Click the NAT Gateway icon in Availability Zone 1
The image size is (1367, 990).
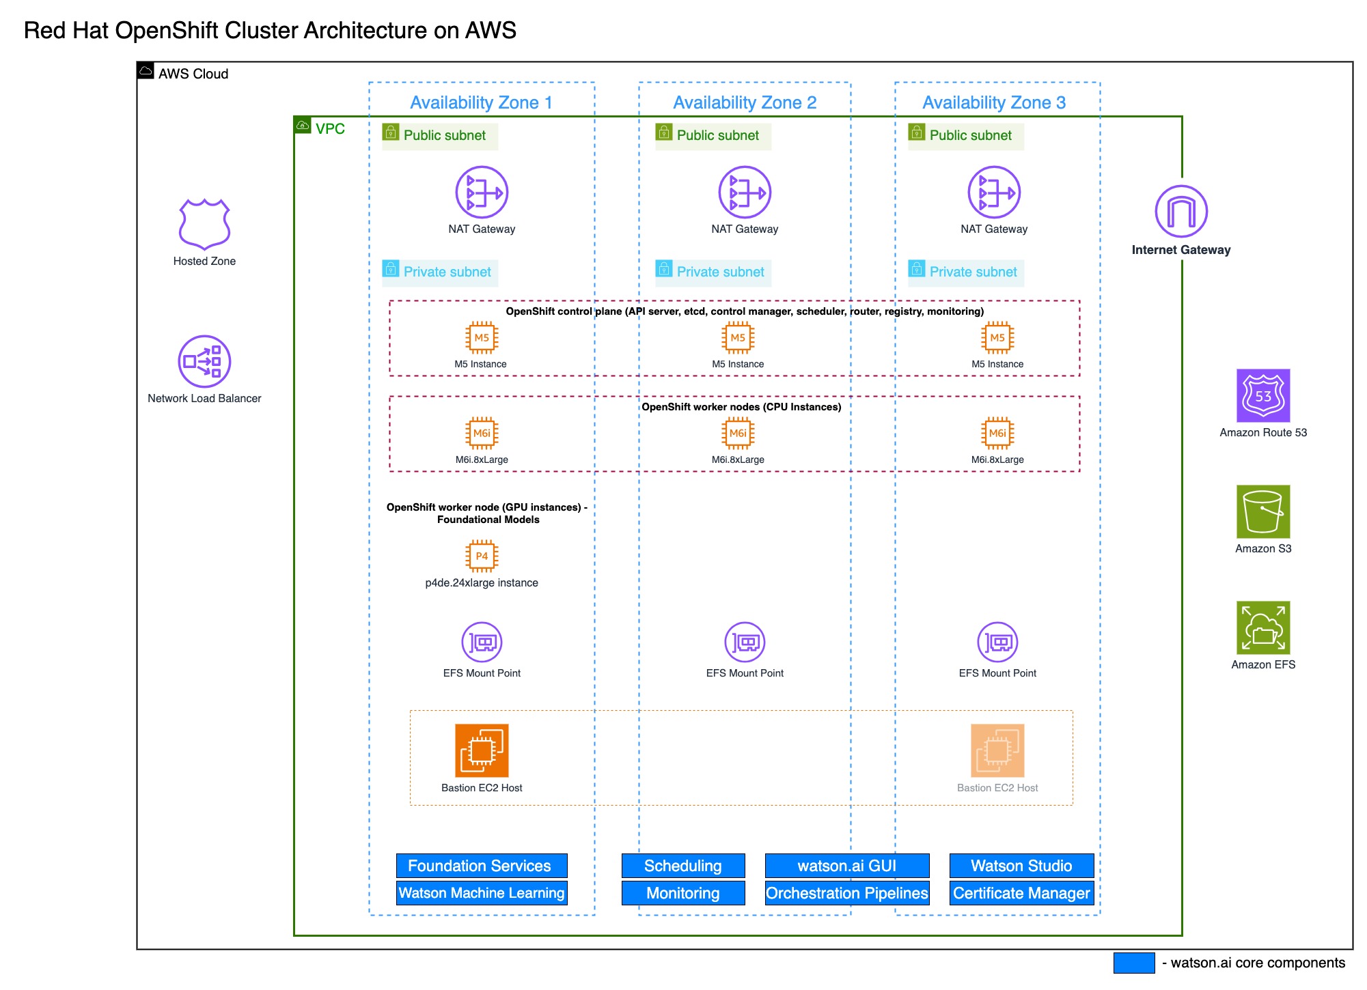[482, 193]
